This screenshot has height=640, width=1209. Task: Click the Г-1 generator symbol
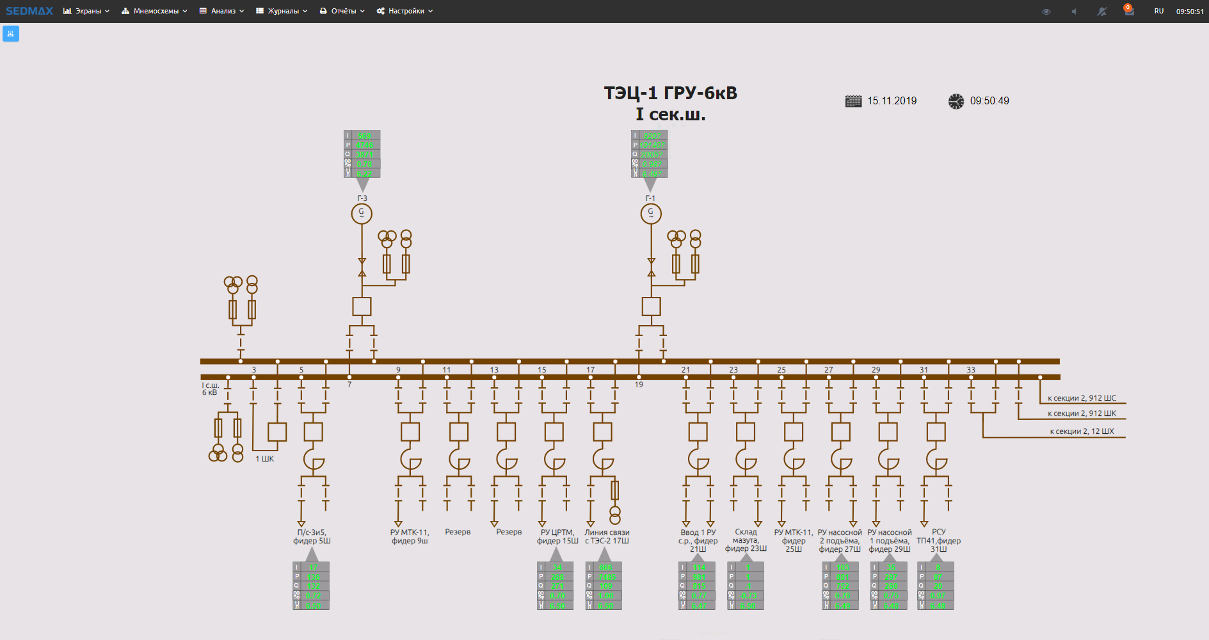point(651,213)
